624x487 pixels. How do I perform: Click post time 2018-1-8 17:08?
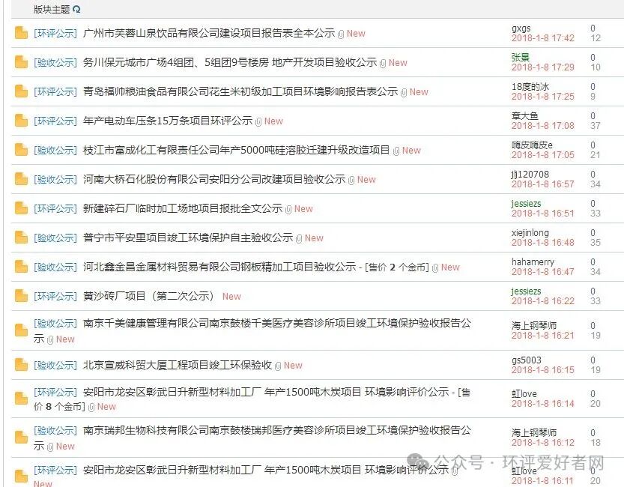(x=543, y=126)
